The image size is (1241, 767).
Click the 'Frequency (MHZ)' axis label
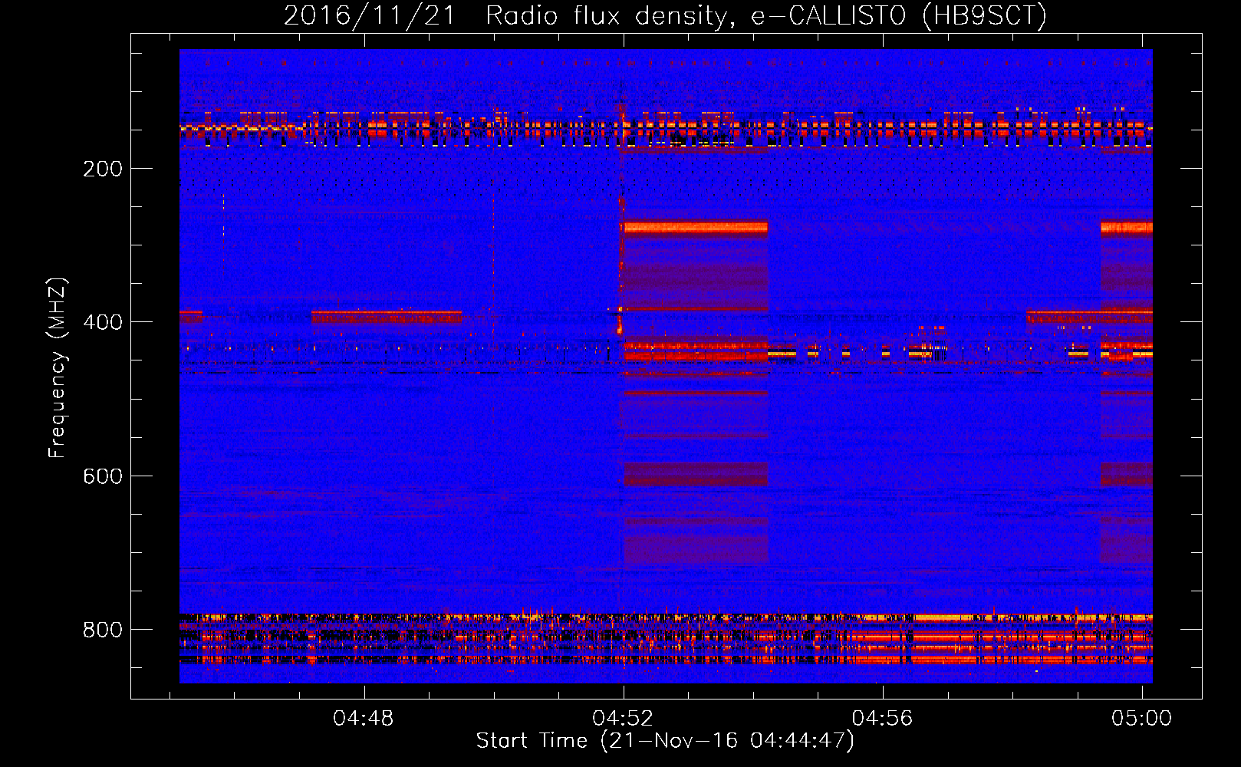tap(58, 368)
